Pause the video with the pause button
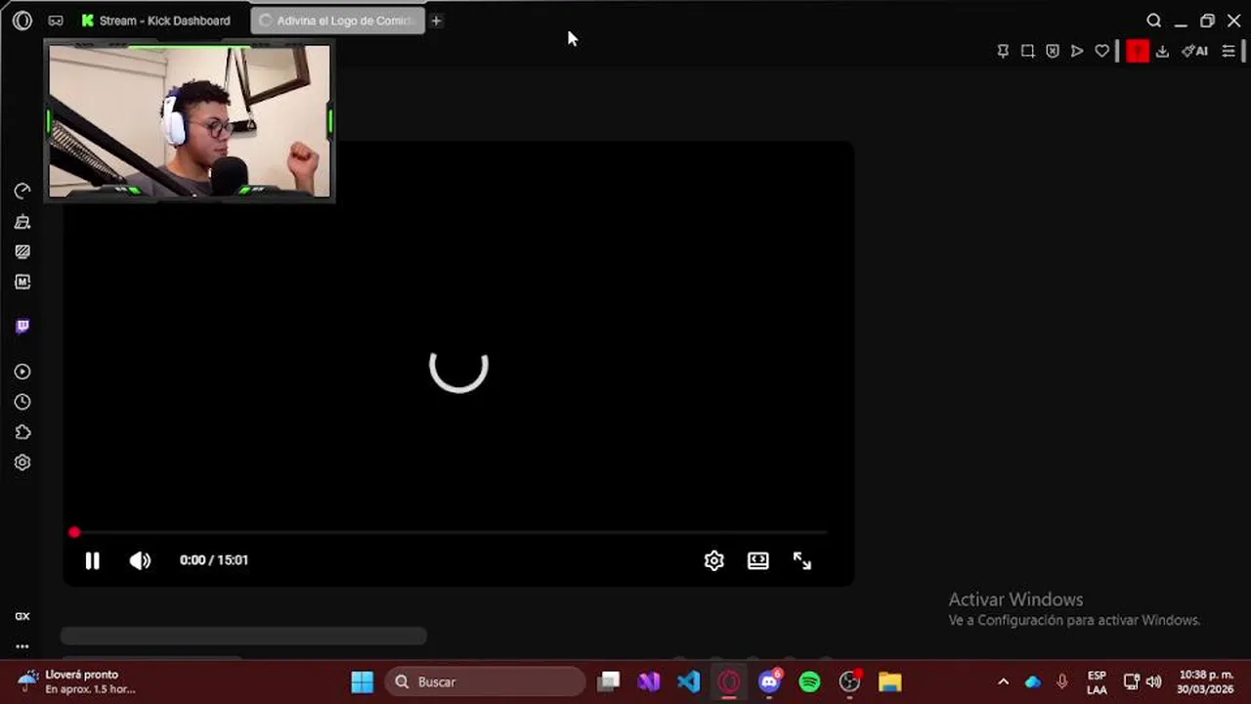The height and width of the screenshot is (704, 1251). tap(92, 560)
